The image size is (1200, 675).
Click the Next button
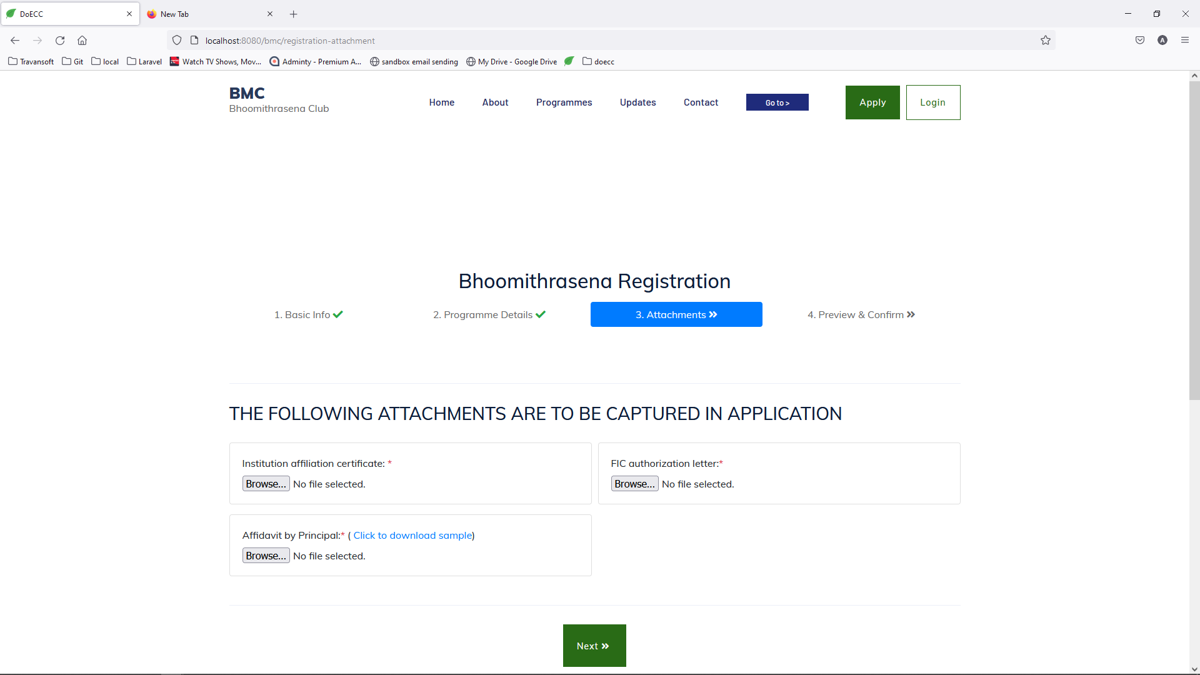point(594,646)
